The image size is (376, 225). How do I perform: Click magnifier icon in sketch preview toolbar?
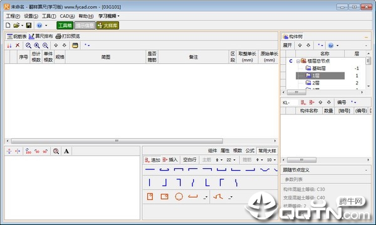point(56,151)
